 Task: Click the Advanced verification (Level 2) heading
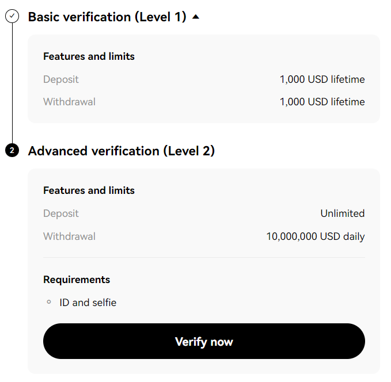[122, 151]
